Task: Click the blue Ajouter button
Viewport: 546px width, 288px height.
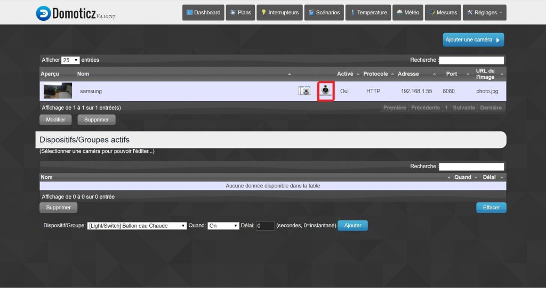Action: pos(352,226)
